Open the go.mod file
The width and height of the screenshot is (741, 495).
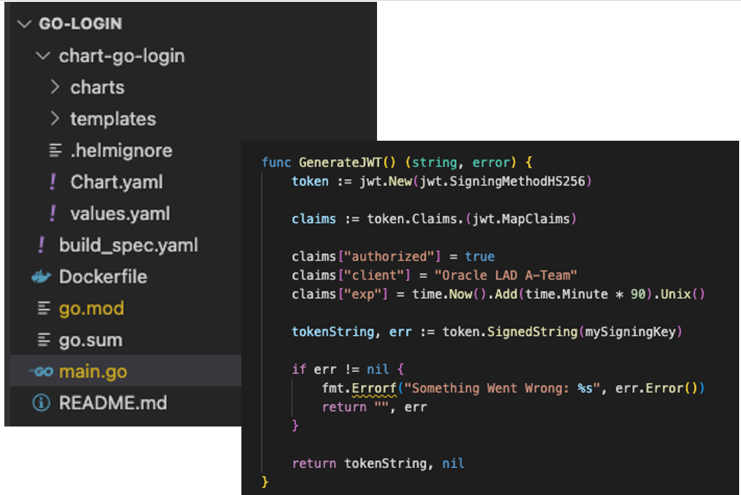[91, 309]
